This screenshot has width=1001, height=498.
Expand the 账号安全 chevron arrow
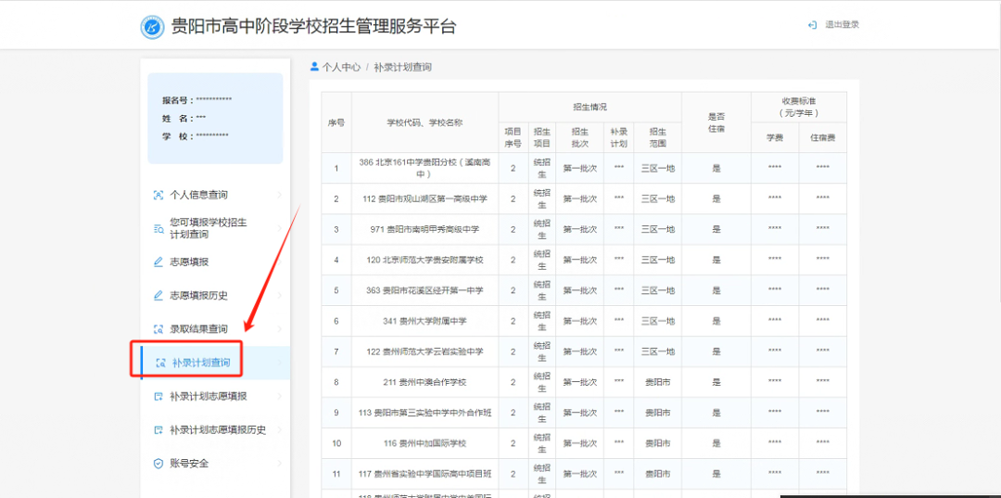(279, 464)
